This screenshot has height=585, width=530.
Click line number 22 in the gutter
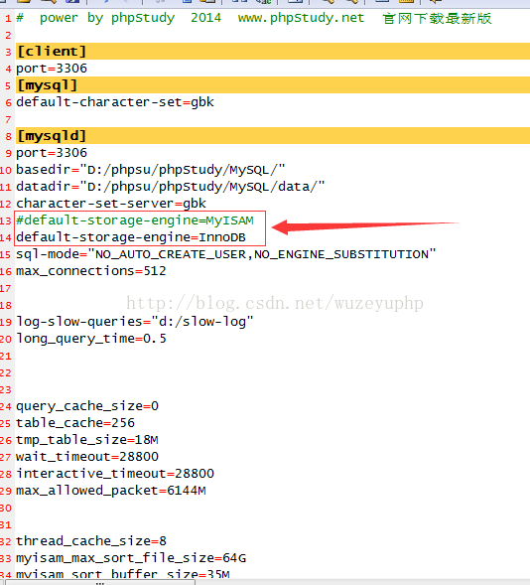pyautogui.click(x=6, y=372)
